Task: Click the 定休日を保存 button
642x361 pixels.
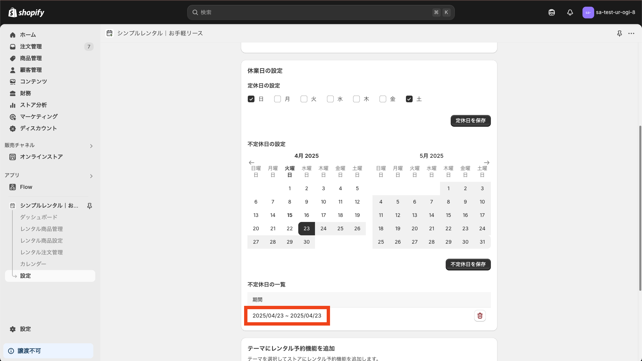Action: [470, 121]
